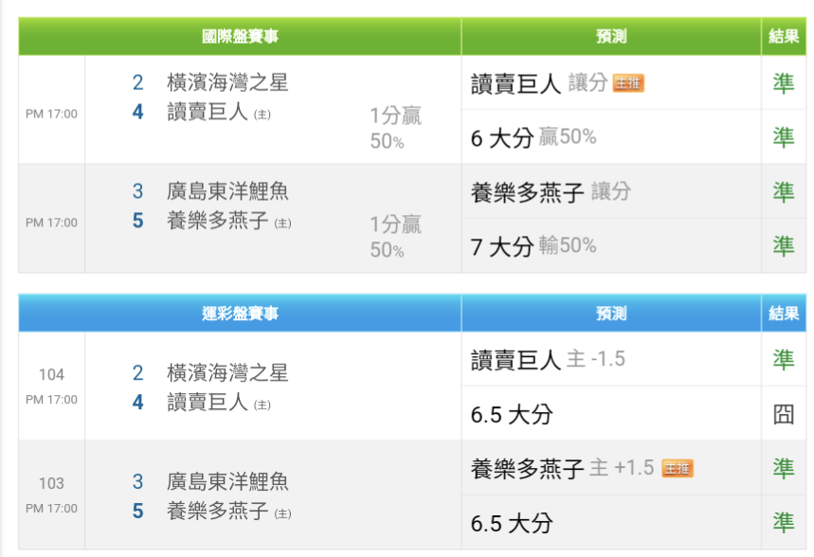Screen dimensions: 814x557
Task: Click the orange 主推 badge beside 養樂多燕子 主 +1.5
Action: [677, 468]
